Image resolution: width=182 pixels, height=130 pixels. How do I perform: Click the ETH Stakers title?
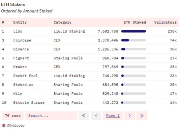pyautogui.click(x=13, y=4)
